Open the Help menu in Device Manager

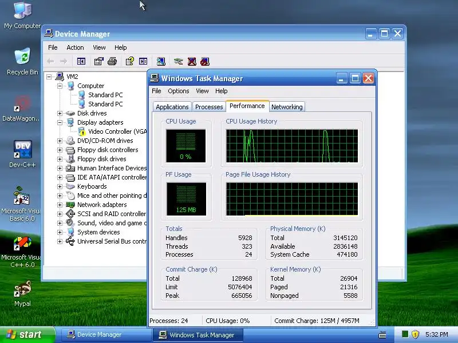(120, 47)
